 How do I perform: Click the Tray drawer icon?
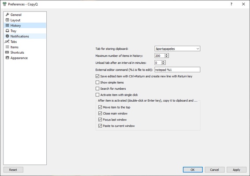(7, 31)
